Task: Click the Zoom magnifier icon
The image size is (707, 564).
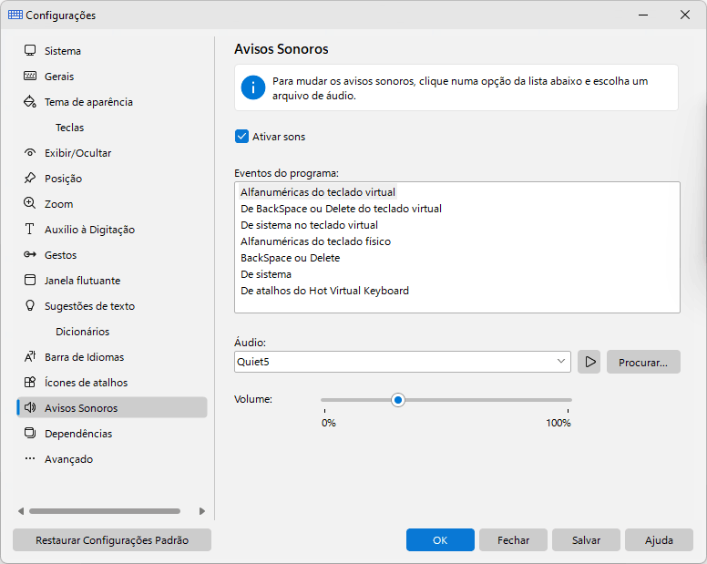Action: [x=30, y=203]
